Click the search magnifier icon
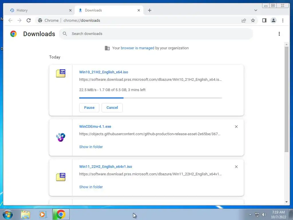 coord(65,34)
